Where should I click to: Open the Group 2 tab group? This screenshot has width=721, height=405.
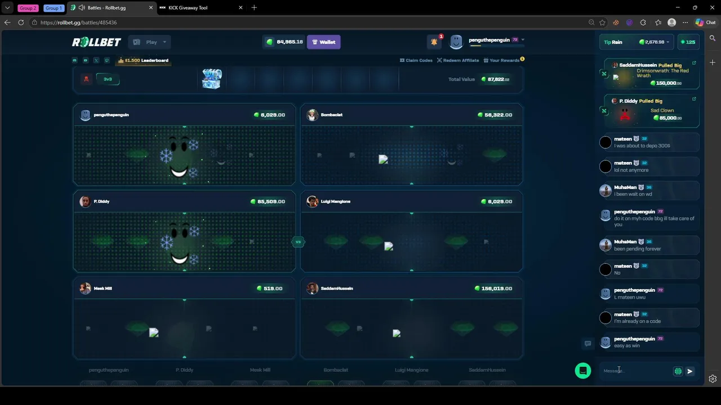point(28,8)
